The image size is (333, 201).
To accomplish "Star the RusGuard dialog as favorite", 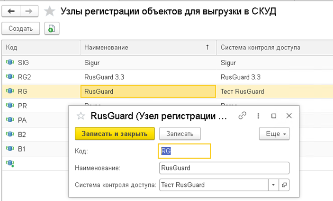I will click(x=81, y=116).
